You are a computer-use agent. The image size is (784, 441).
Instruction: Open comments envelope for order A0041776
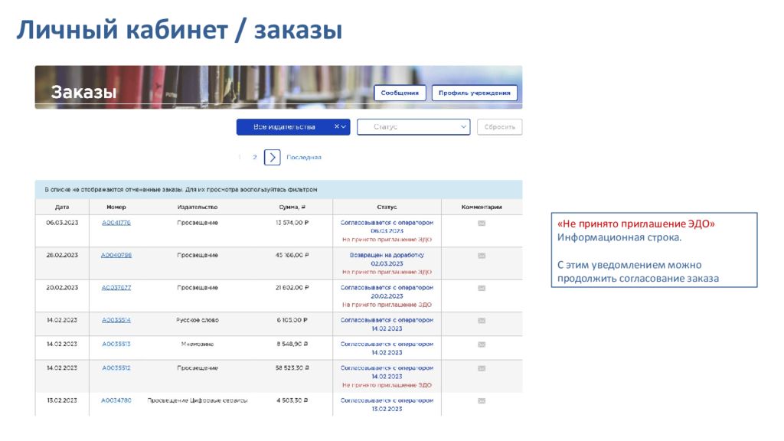pos(482,224)
